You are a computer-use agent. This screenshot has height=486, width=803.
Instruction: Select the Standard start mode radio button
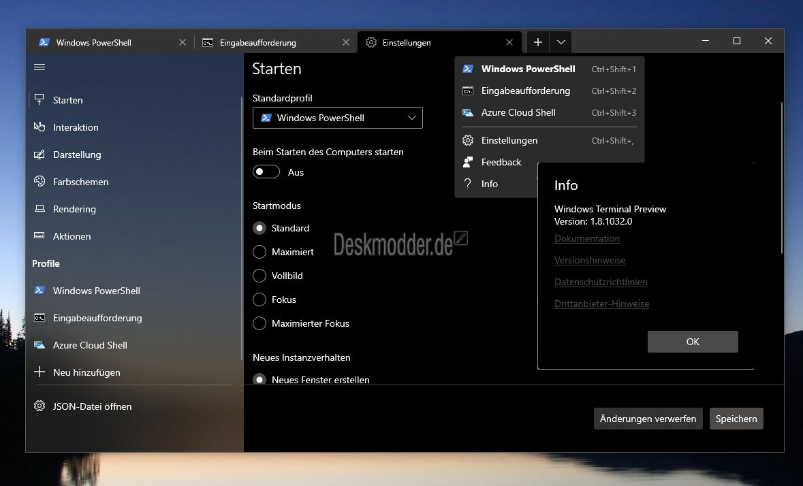click(259, 228)
